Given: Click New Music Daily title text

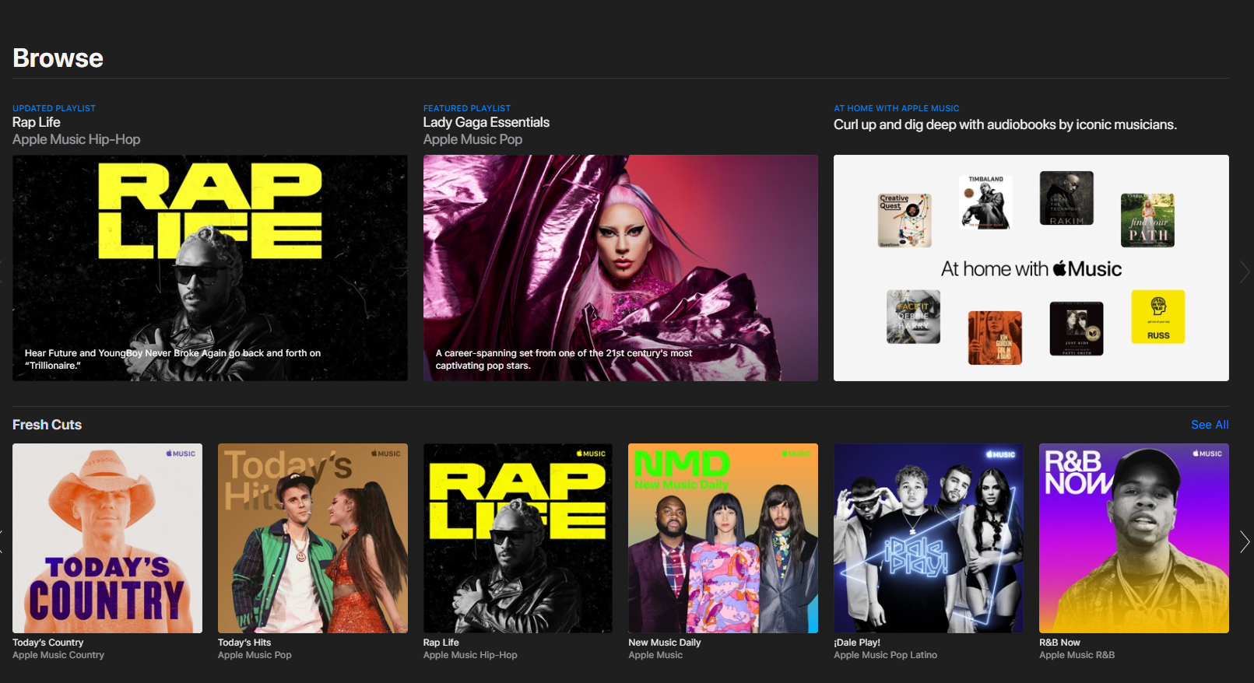Looking at the screenshot, I should [665, 643].
